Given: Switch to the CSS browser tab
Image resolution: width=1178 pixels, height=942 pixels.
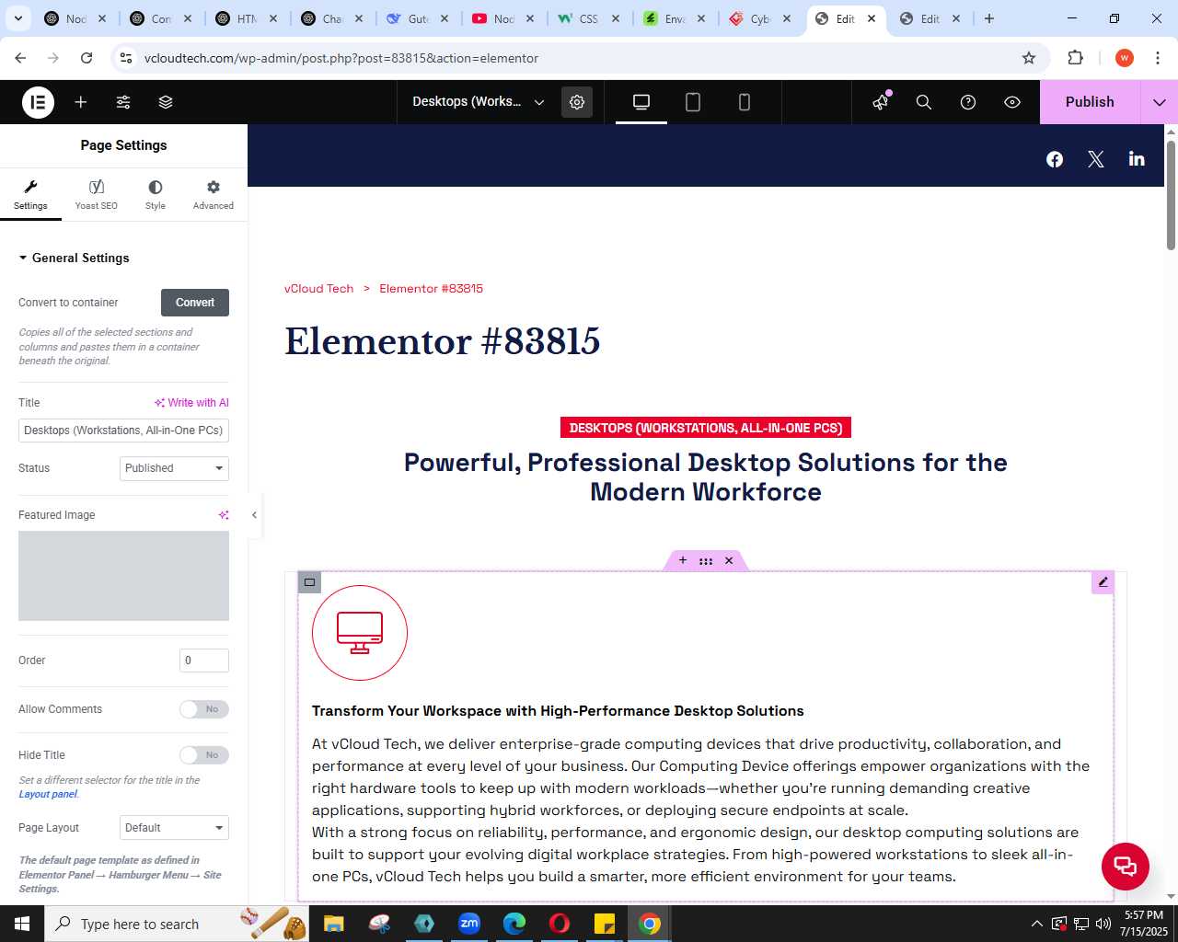Looking at the screenshot, I should pyautogui.click(x=589, y=18).
